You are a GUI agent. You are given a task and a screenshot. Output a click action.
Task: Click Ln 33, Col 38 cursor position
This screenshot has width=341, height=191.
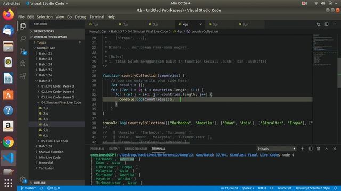tap(229, 188)
